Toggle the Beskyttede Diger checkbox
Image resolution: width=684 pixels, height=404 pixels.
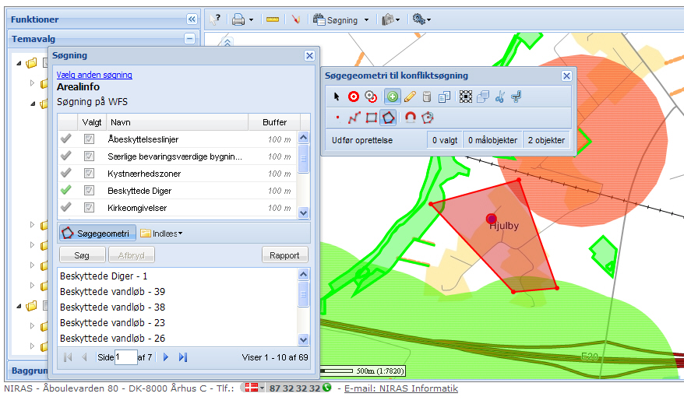click(x=89, y=191)
